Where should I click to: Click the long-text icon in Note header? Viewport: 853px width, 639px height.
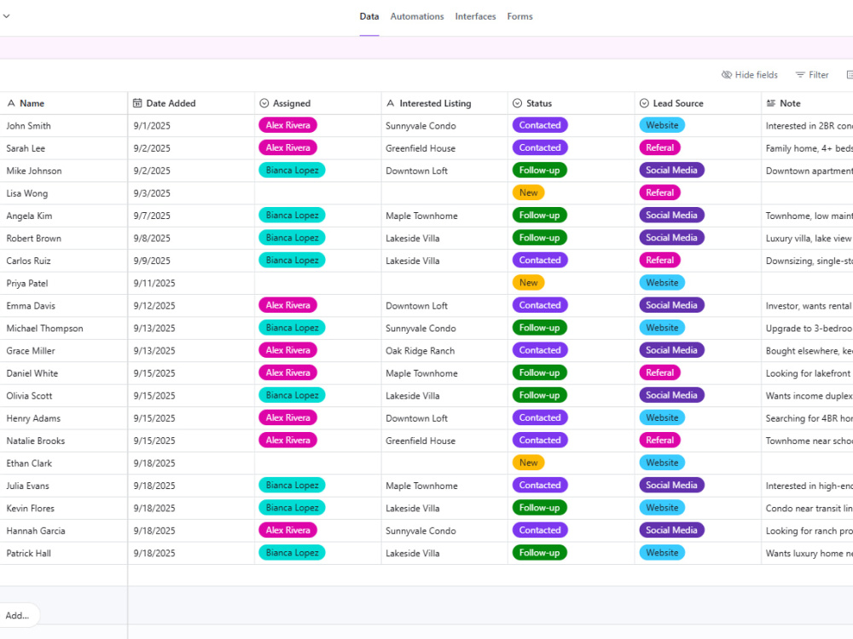771,103
